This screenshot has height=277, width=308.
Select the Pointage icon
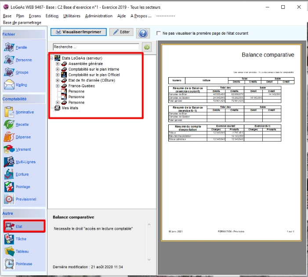(9, 187)
